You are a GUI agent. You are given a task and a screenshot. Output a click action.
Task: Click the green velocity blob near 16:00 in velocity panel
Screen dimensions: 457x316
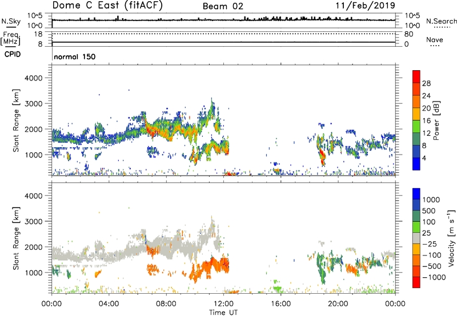click(x=277, y=288)
